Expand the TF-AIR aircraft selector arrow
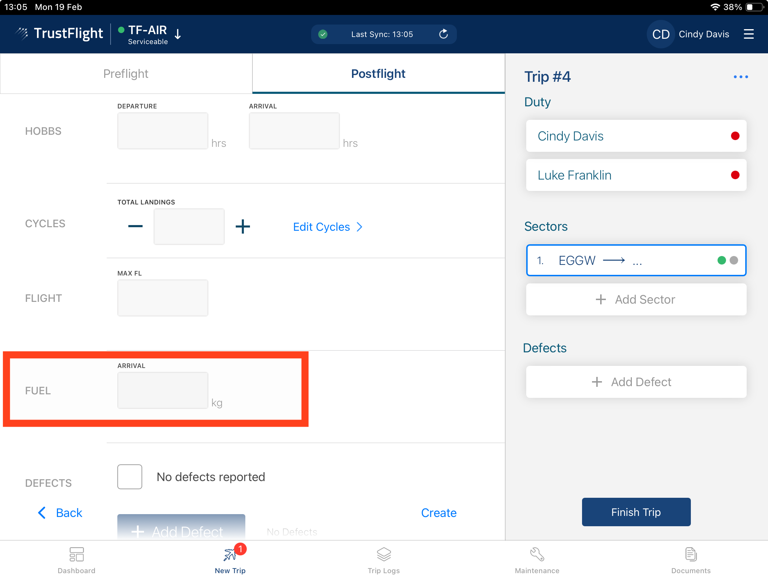Viewport: 768px width, 576px height. 178,34
